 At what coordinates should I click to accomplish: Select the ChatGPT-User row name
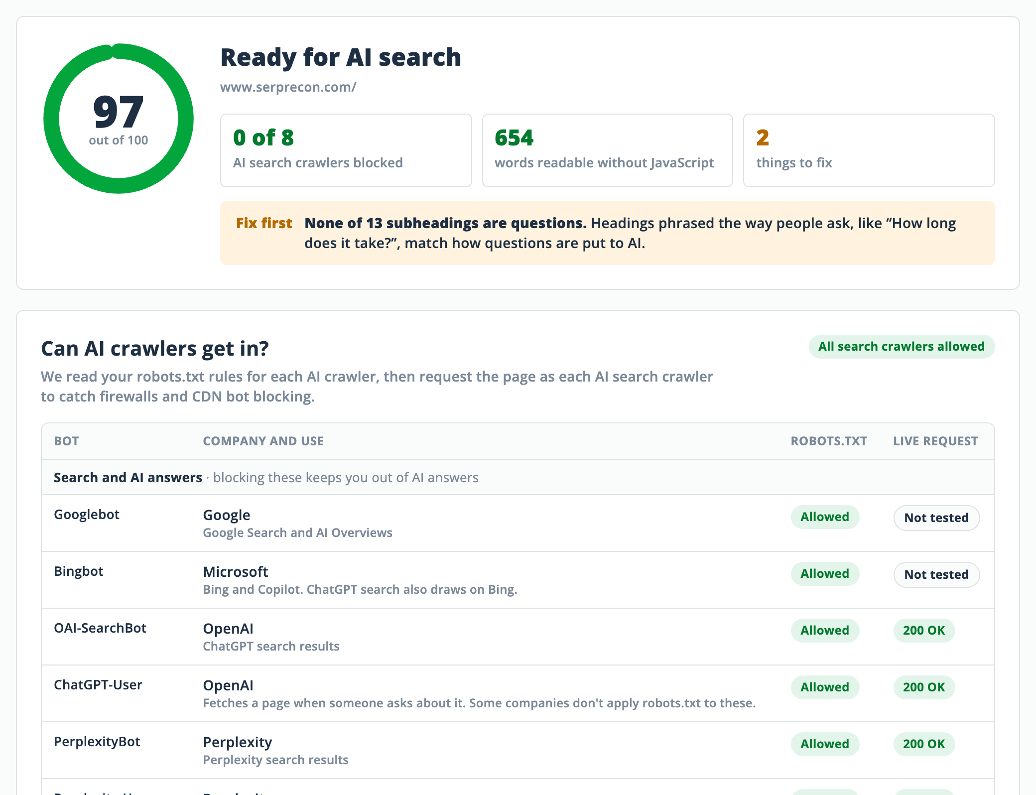click(98, 685)
